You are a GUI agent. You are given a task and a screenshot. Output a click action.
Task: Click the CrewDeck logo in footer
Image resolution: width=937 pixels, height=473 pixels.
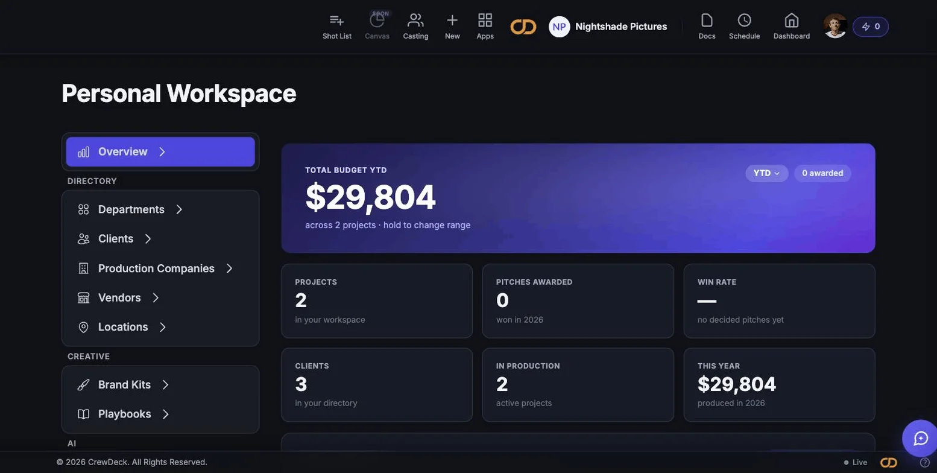tap(889, 463)
